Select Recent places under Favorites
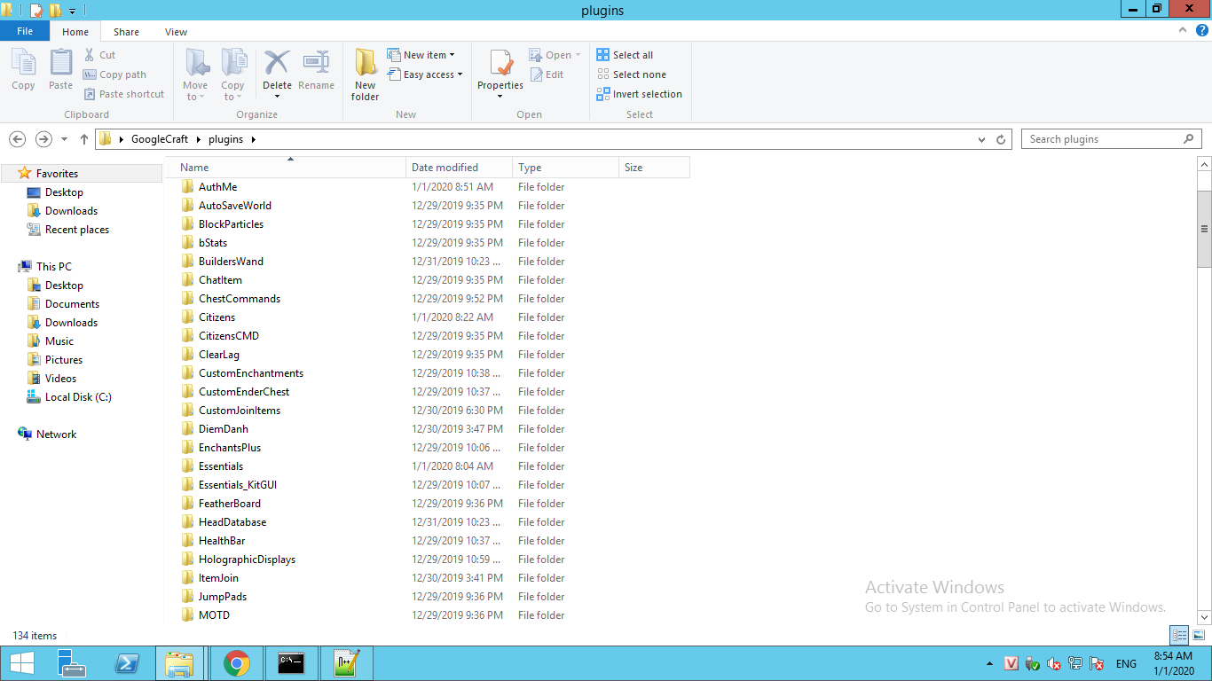The image size is (1212, 681). click(x=77, y=230)
